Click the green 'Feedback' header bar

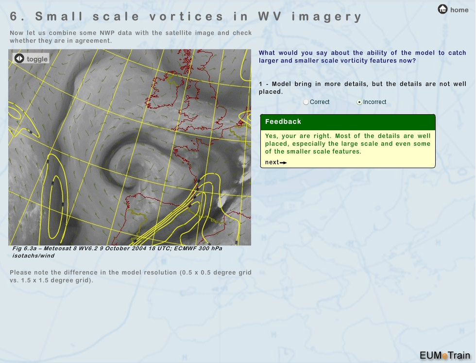click(x=348, y=122)
